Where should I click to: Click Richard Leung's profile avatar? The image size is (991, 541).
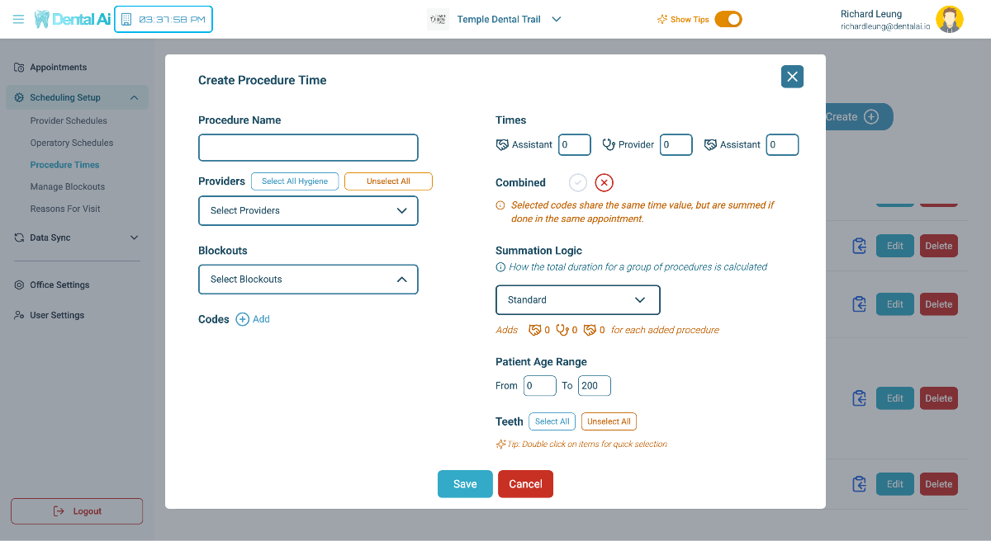pos(949,19)
